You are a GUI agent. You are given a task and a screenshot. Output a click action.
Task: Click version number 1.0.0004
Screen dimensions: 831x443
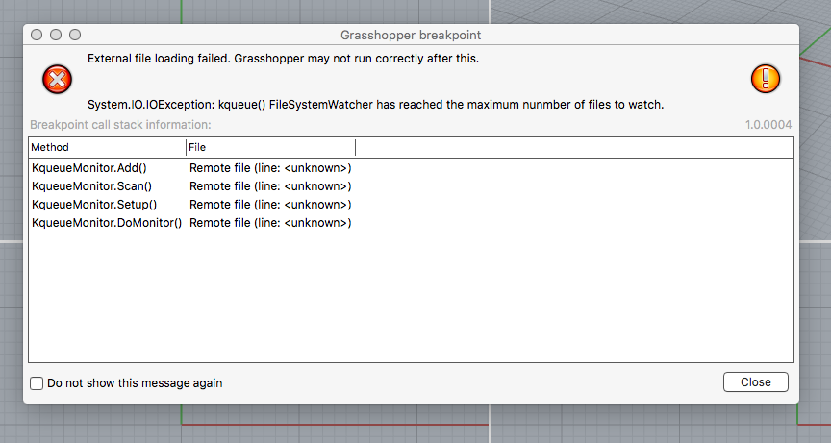[768, 125]
